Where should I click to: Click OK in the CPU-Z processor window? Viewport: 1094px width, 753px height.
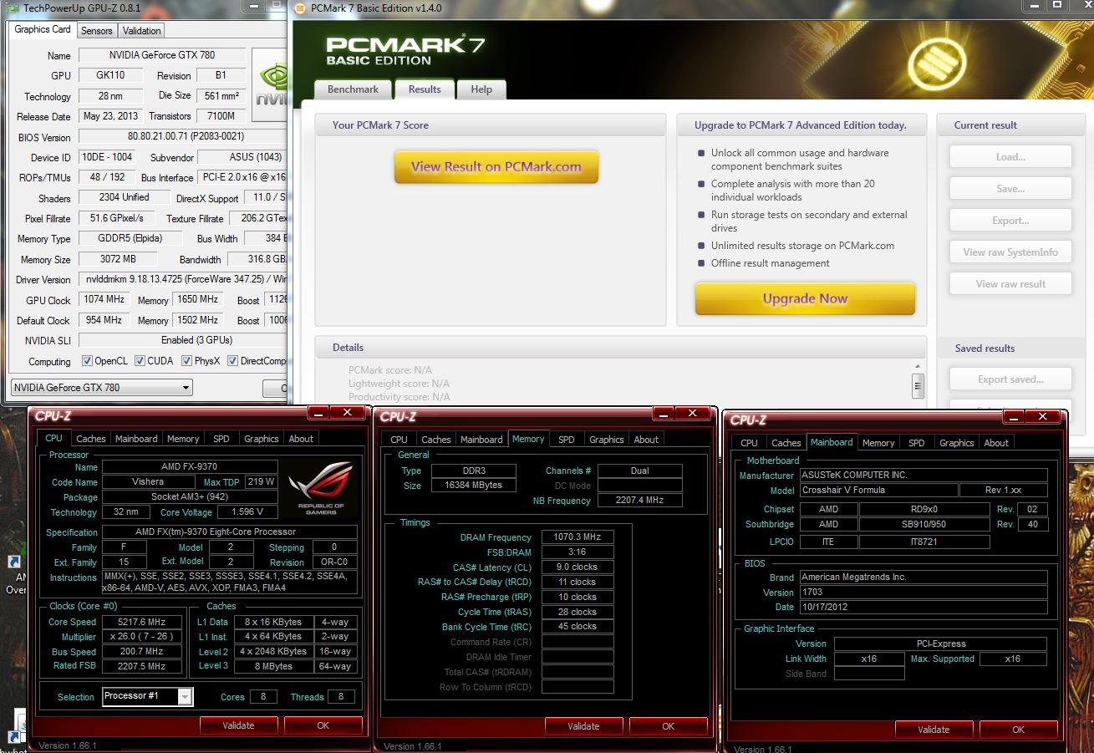323,725
